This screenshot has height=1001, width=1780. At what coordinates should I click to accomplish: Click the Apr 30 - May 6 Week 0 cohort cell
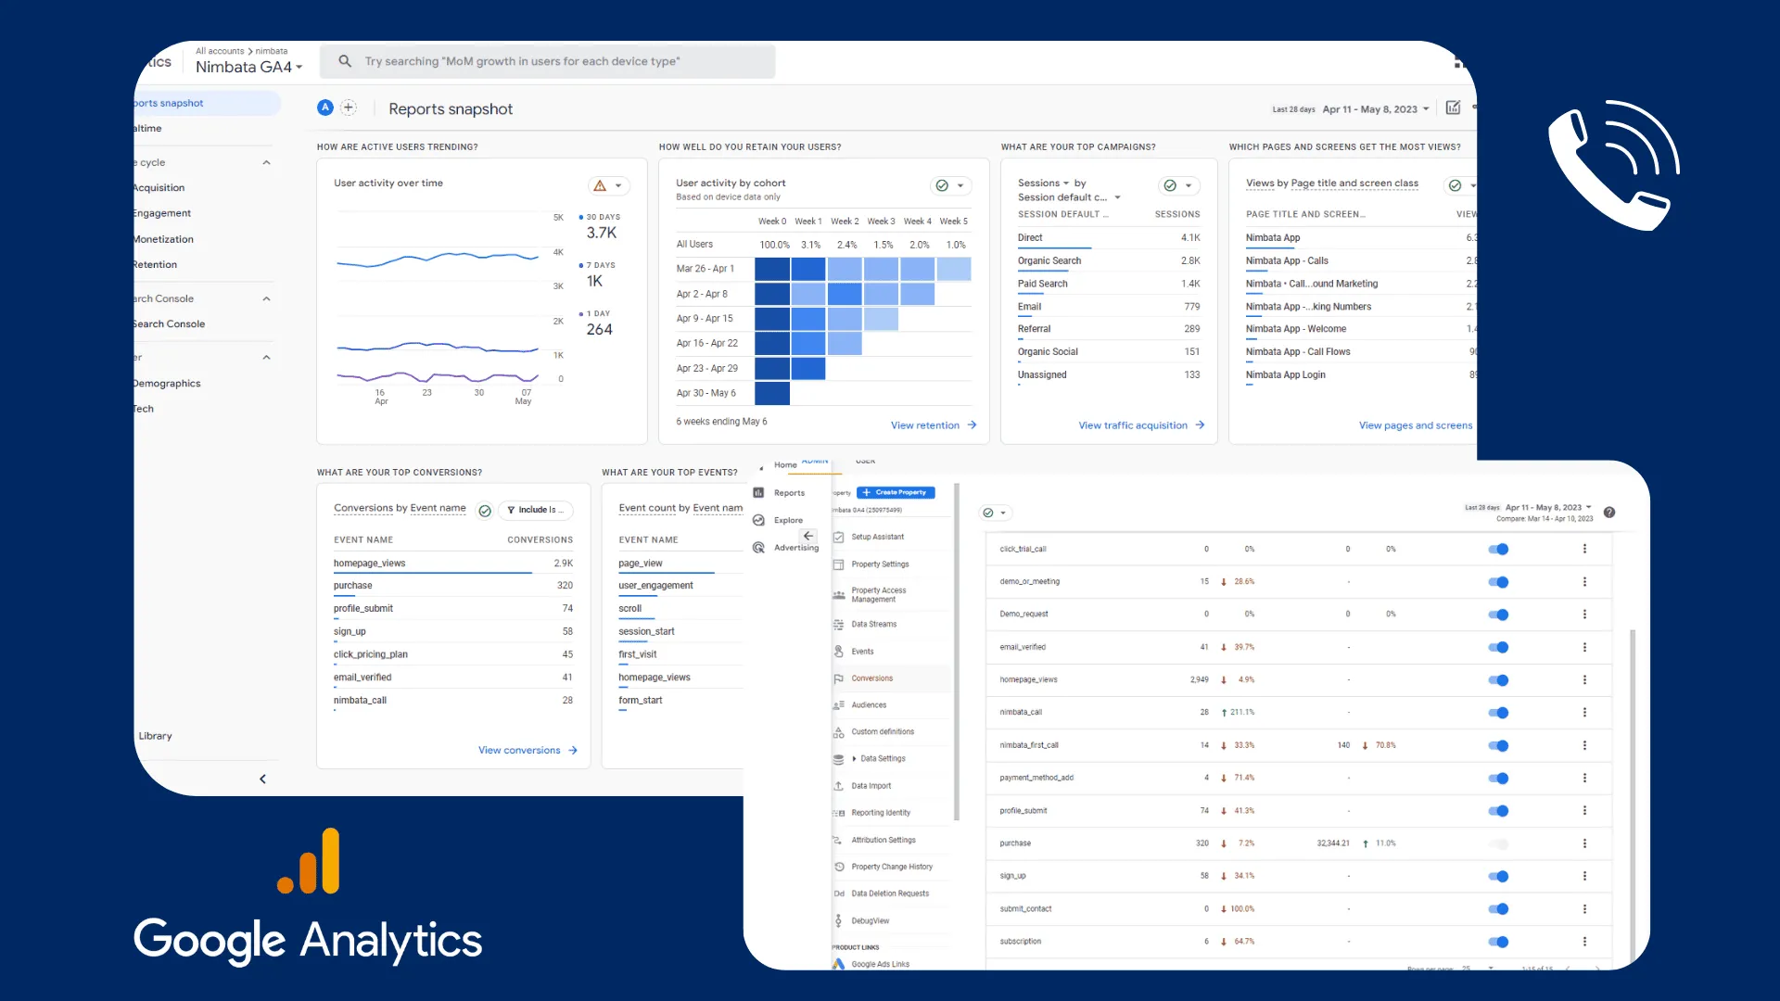pos(771,393)
